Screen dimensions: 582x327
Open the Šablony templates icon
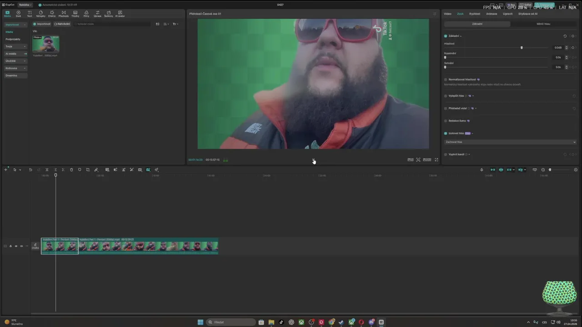pyautogui.click(x=109, y=14)
